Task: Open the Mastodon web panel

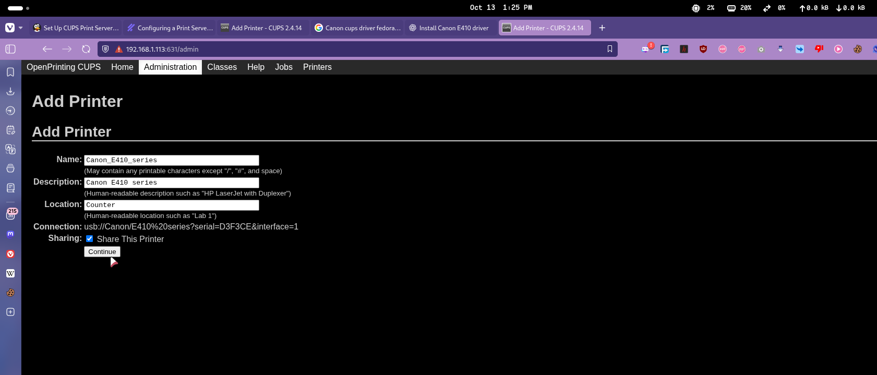Action: (10, 234)
